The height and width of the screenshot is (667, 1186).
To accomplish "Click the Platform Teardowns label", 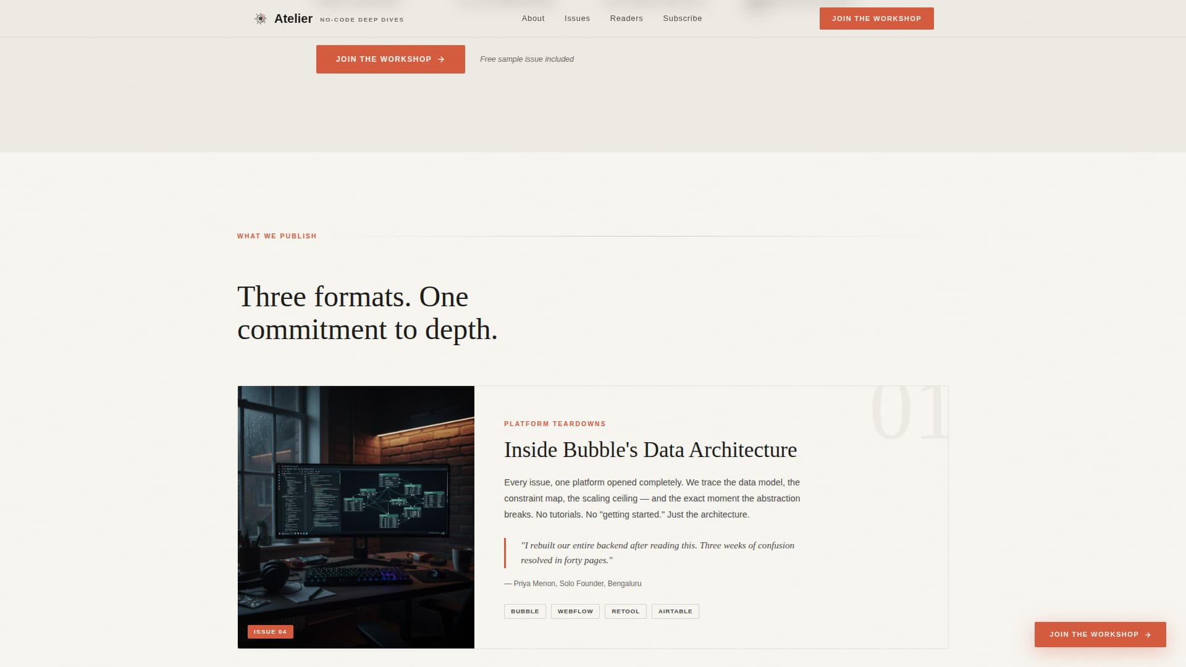I will pos(555,424).
